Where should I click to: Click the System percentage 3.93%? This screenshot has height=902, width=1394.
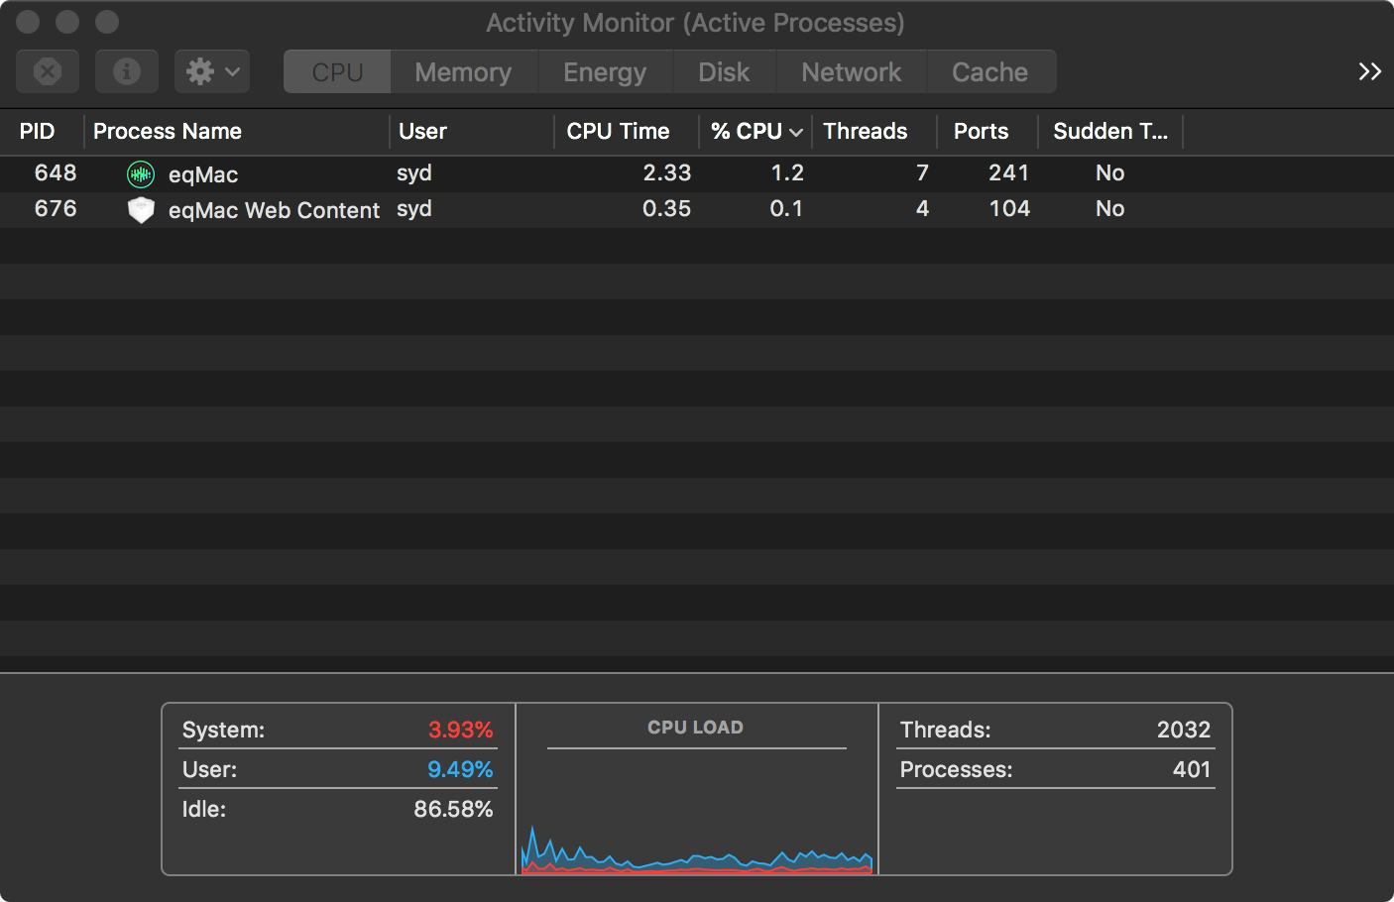click(460, 730)
